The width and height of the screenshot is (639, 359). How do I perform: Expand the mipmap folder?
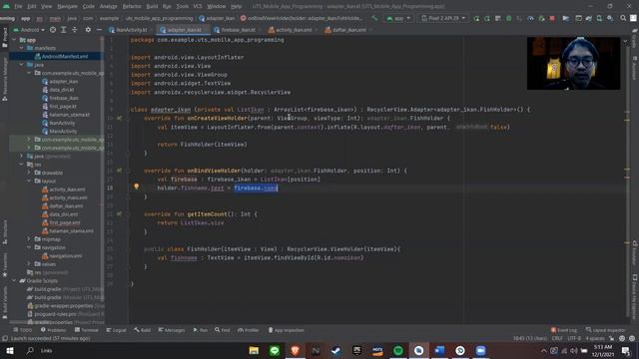(29, 239)
